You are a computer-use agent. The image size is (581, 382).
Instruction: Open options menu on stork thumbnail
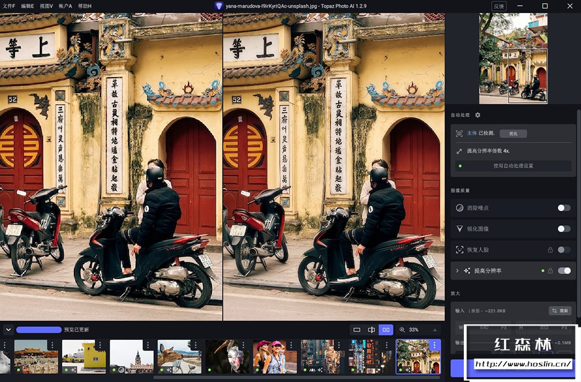(244, 345)
